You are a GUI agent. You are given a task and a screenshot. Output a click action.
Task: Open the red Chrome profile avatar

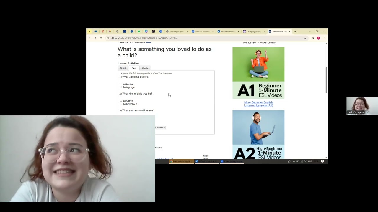click(x=318, y=38)
